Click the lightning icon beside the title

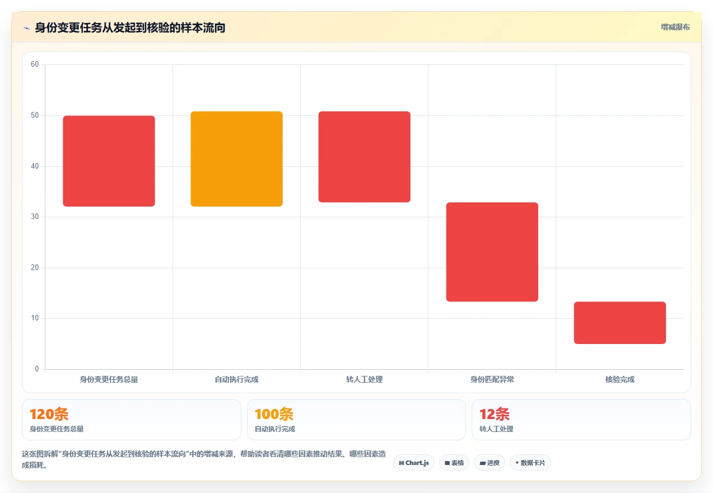tap(26, 27)
